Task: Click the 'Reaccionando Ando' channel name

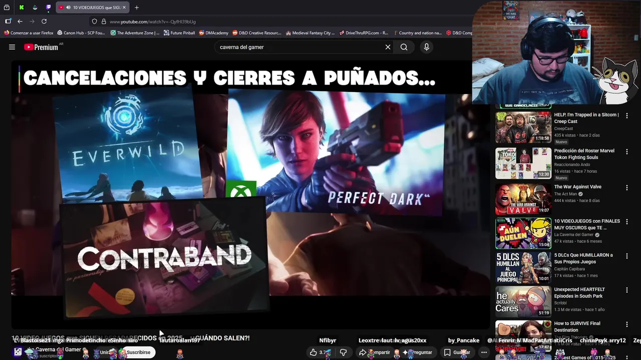Action: pyautogui.click(x=572, y=164)
